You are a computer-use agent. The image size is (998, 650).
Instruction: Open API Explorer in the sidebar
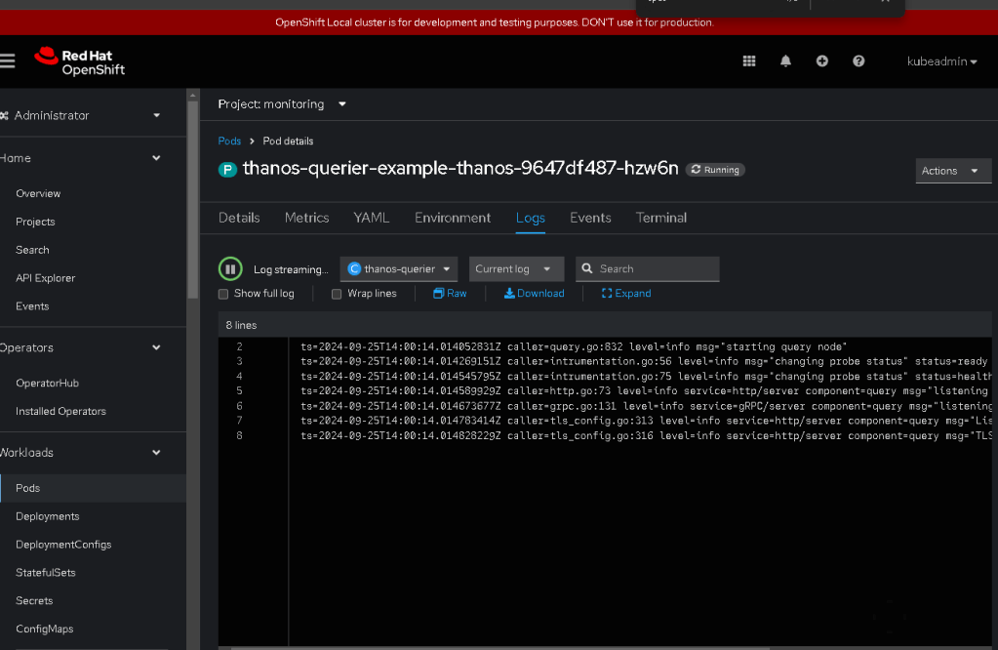pyautogui.click(x=45, y=278)
